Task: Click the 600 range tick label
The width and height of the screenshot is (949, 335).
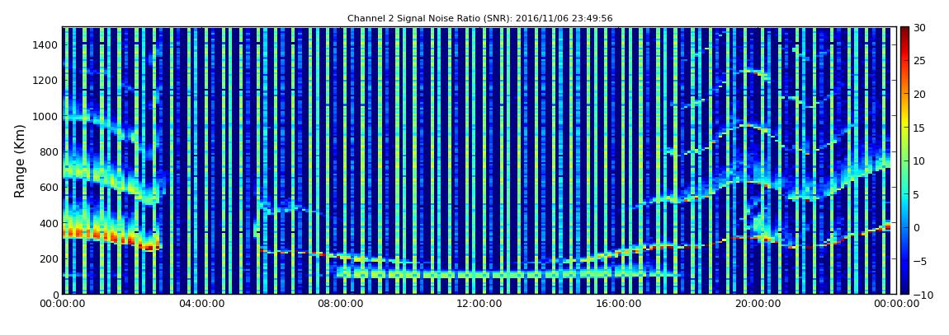Action: [49, 187]
